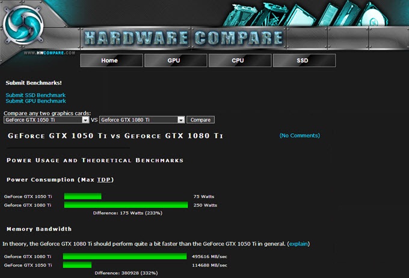Click the 114688 MB/sec bandwidth bar

pos(77,265)
